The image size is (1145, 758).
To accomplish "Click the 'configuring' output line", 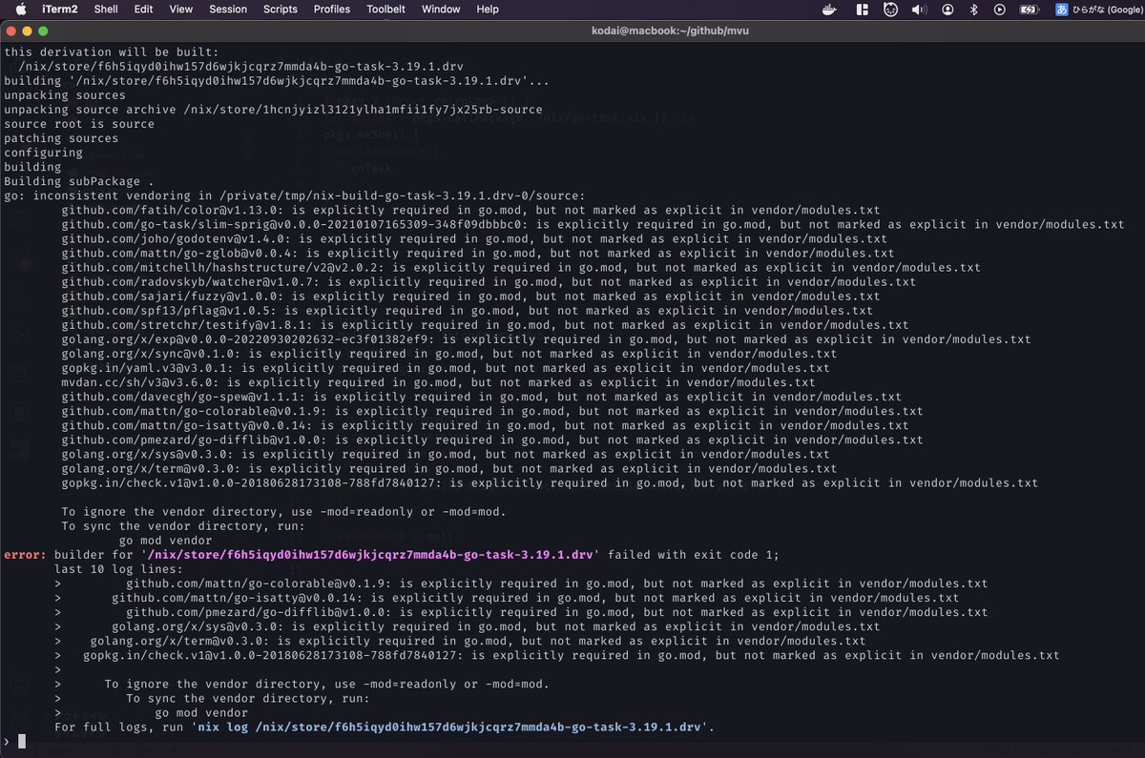I will 43,153.
